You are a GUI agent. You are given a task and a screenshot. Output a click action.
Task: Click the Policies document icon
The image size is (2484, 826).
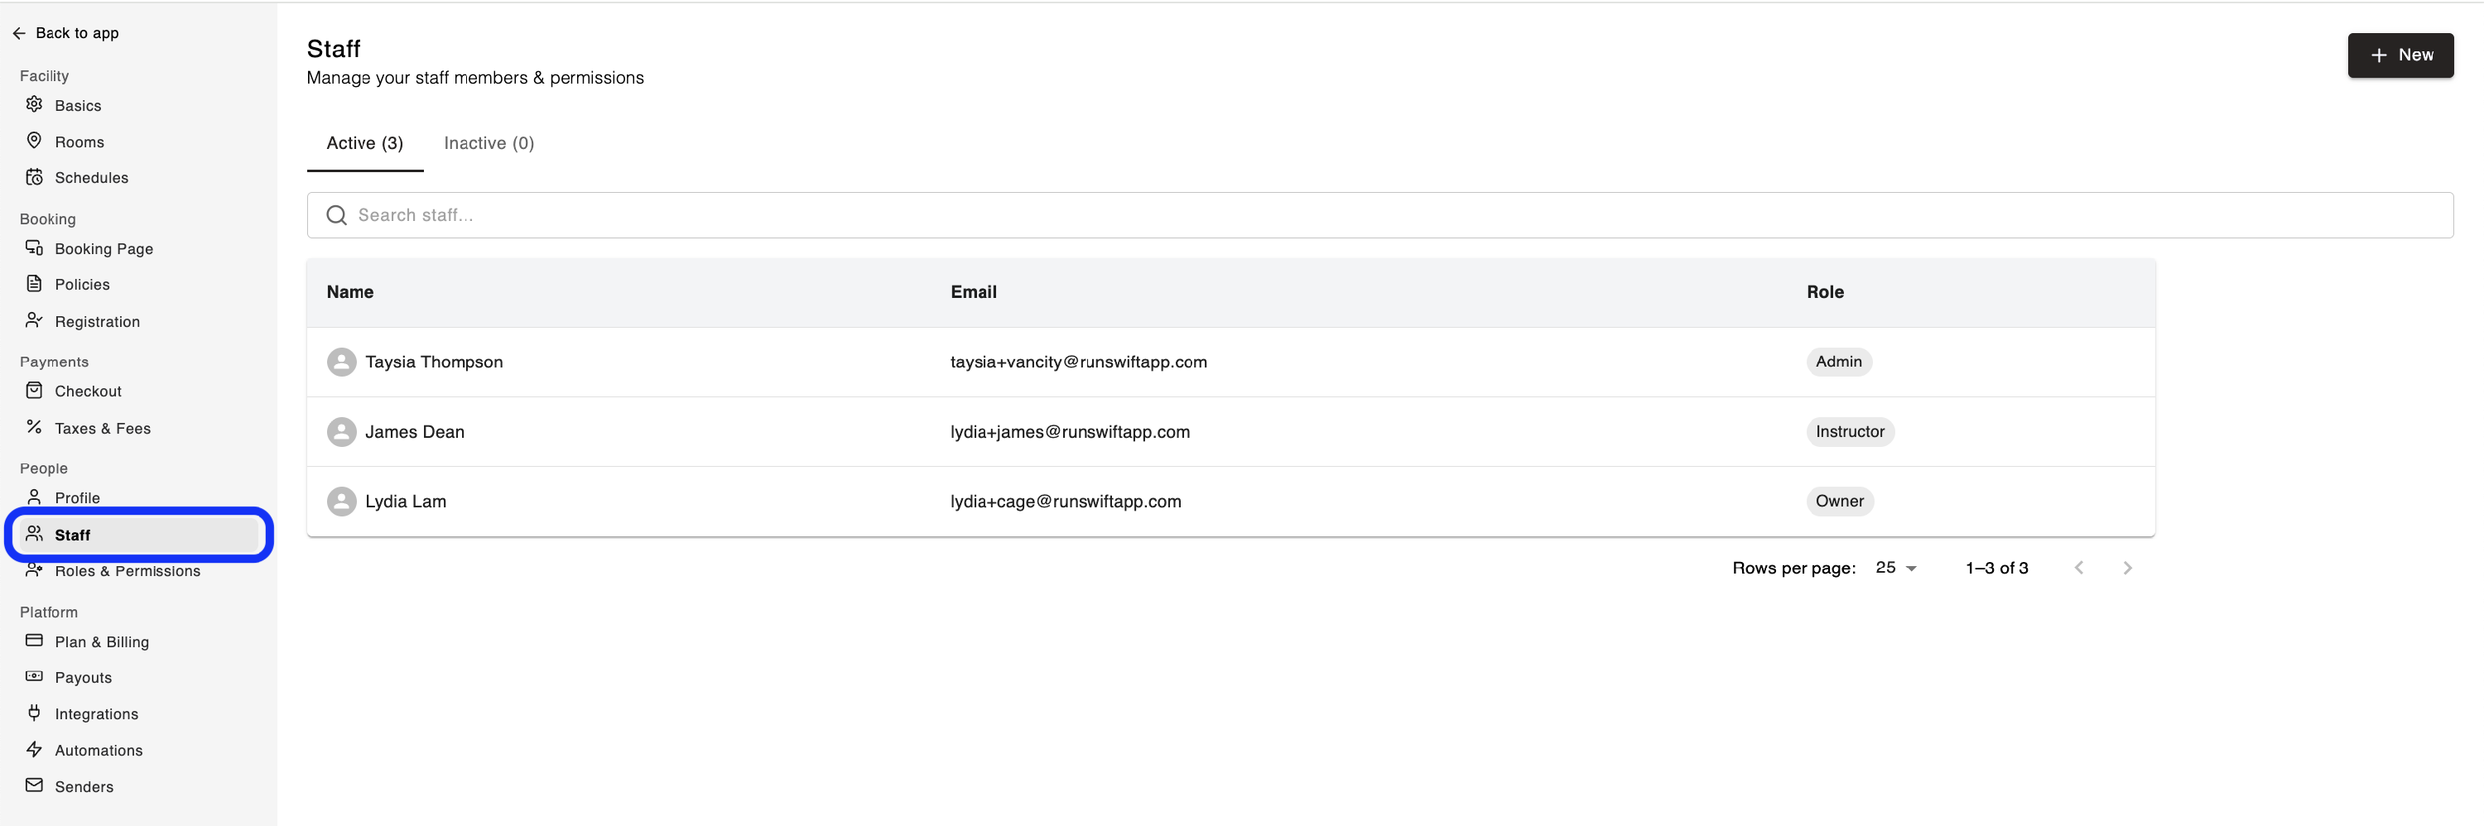(35, 283)
